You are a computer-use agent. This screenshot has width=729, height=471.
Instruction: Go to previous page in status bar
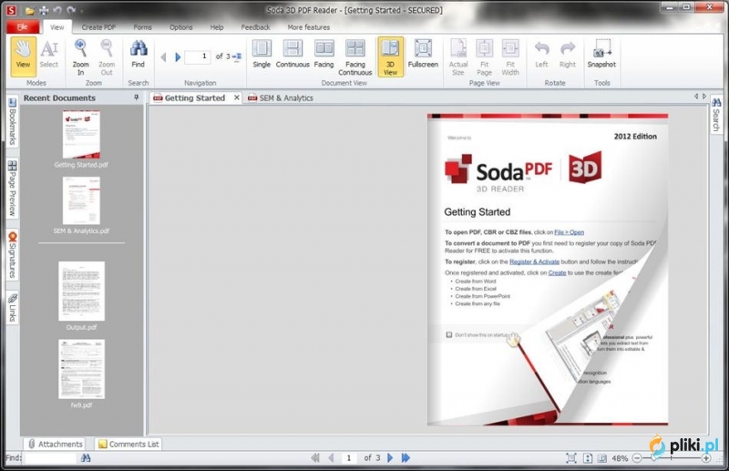331,458
